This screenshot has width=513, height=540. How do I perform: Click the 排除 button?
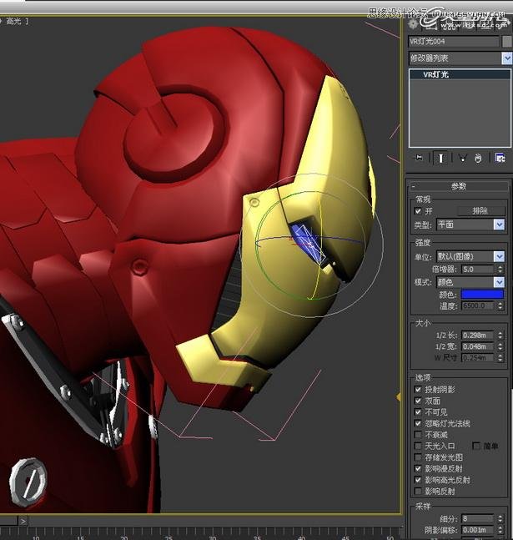pos(481,211)
